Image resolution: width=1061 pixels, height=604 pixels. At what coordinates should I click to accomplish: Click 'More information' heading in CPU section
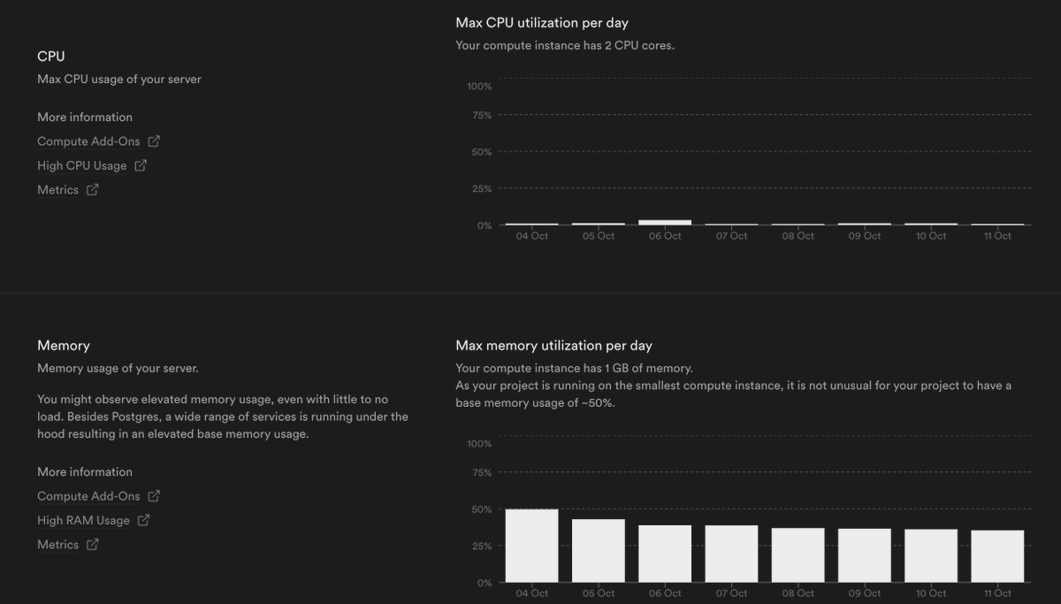click(85, 117)
